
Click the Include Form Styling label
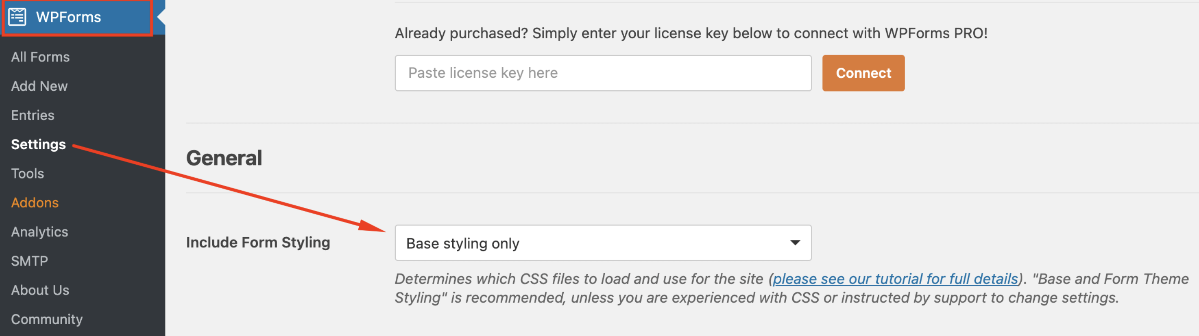point(258,242)
